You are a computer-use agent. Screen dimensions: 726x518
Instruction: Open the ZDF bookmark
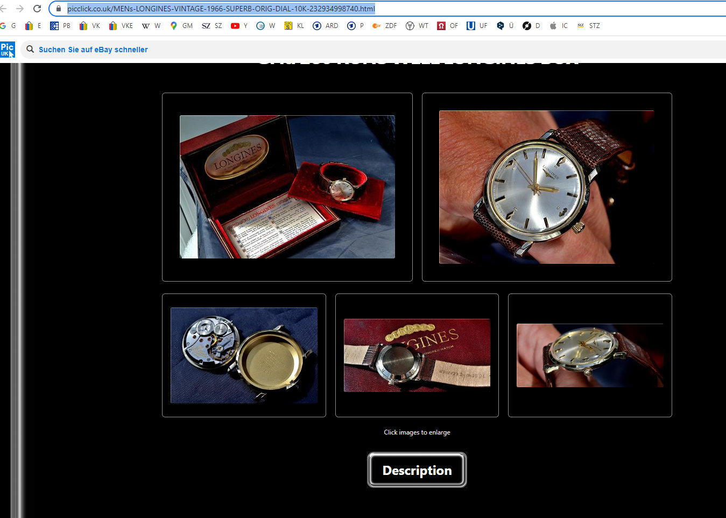point(384,26)
